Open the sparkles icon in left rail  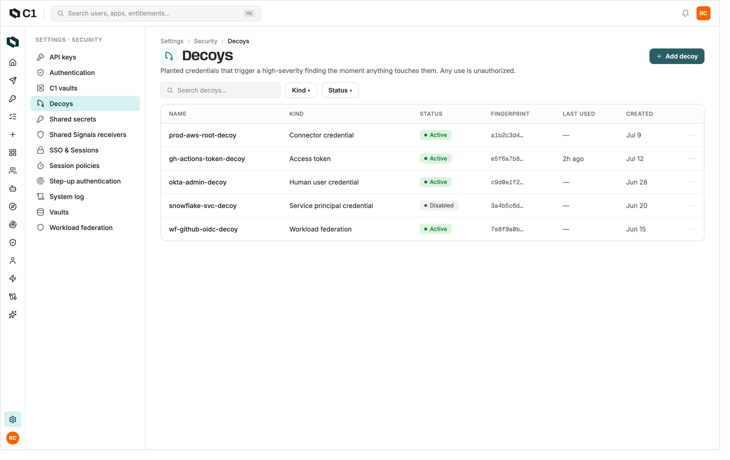(x=12, y=314)
